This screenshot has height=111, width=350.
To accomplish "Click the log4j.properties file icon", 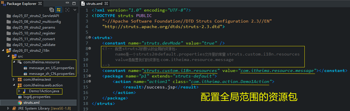I will point(20,97).
